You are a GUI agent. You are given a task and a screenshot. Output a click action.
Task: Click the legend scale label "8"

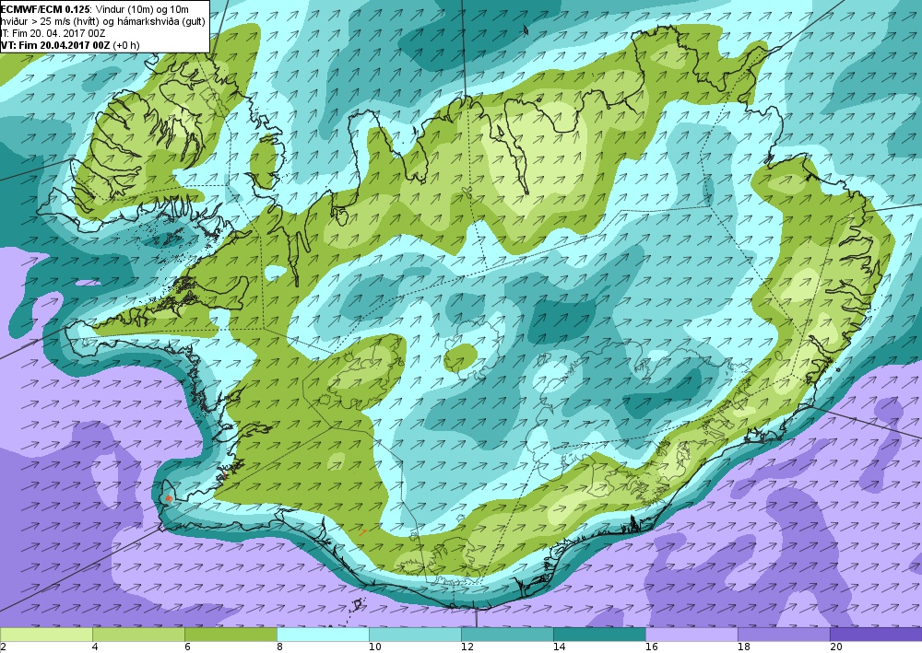[280, 647]
